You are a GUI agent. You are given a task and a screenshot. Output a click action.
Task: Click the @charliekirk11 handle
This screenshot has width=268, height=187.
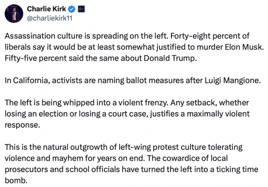[x=50, y=18]
